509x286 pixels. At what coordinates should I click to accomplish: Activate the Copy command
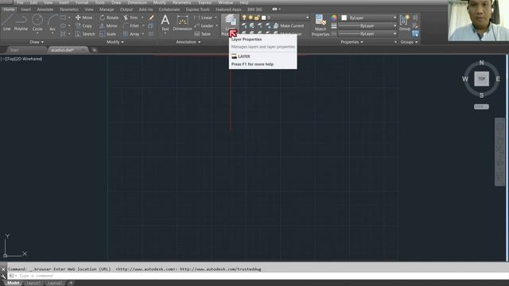point(84,25)
